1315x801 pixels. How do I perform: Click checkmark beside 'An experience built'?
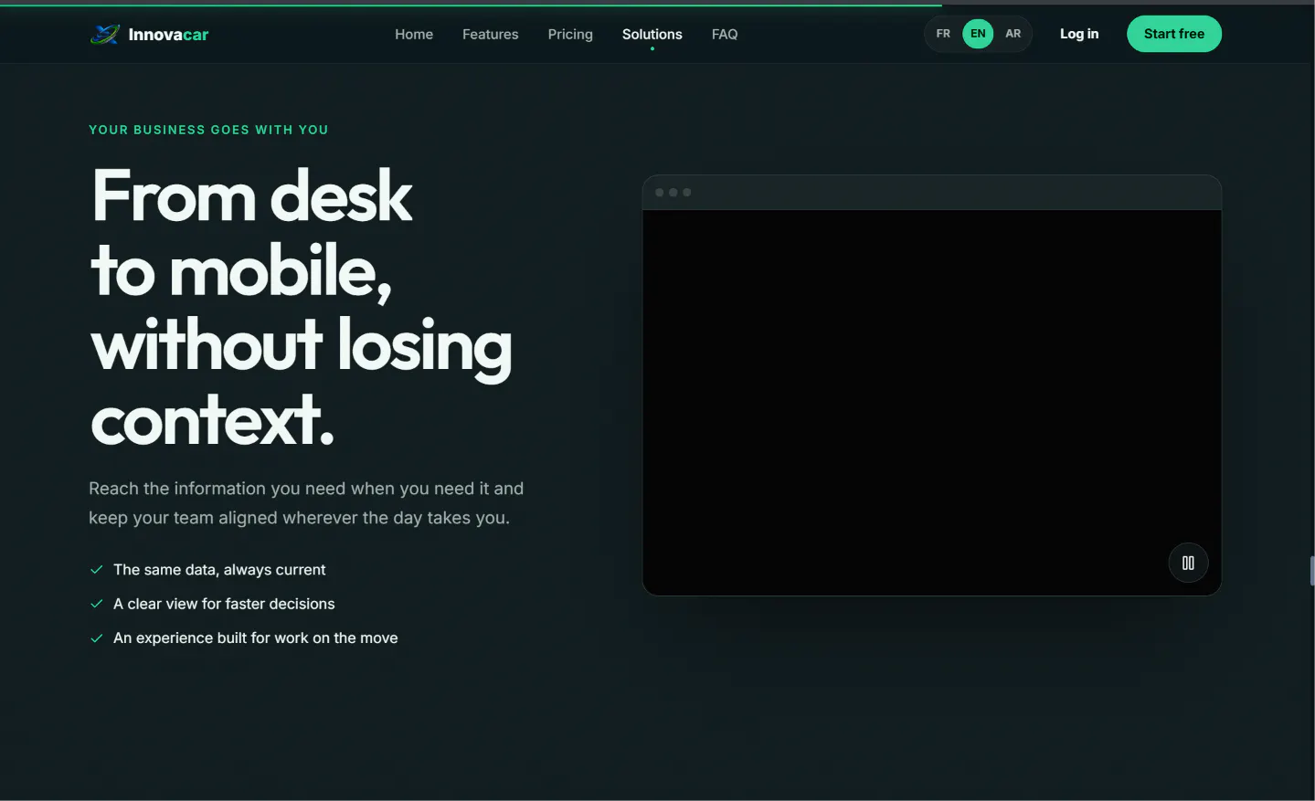pos(96,638)
